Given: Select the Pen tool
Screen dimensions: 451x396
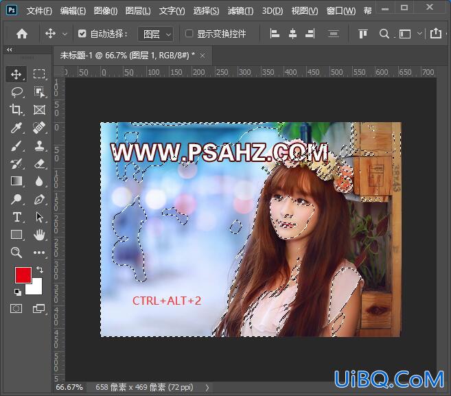Looking at the screenshot, I should [39, 199].
